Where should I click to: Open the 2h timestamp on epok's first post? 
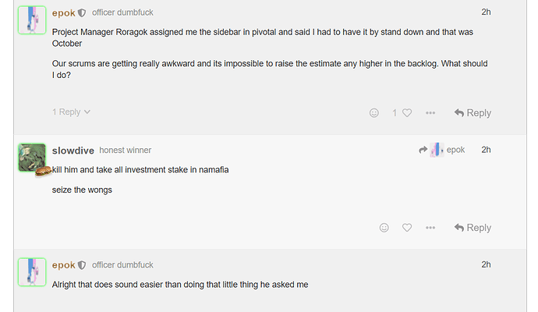pos(486,12)
